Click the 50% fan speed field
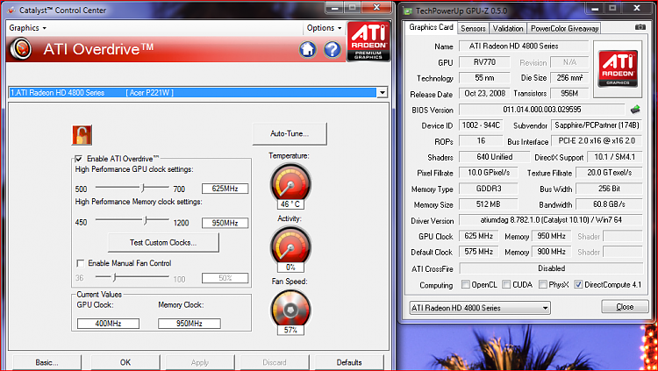The height and width of the screenshot is (371, 658). tap(225, 278)
